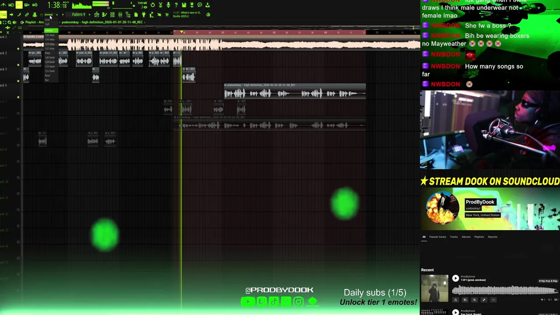Open the What's new in FL Studio news
The image size is (560, 315).
(187, 14)
